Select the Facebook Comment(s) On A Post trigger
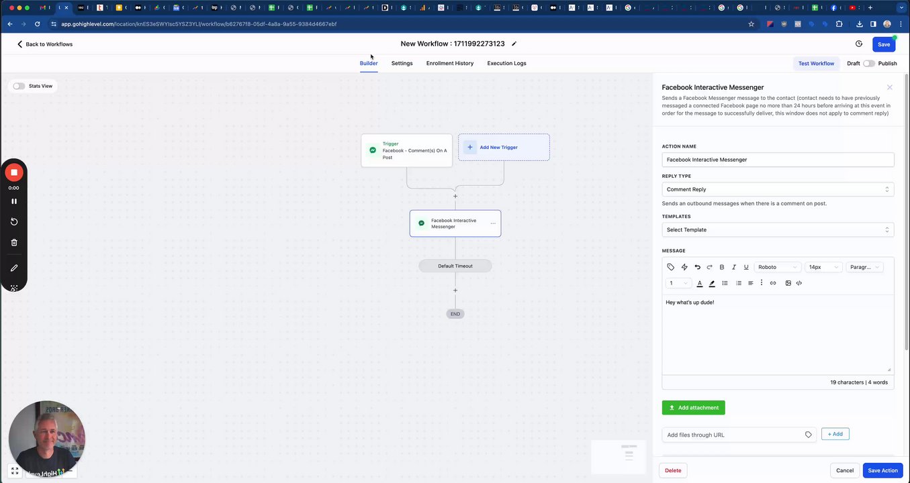Viewport: 910px width, 483px height. point(406,150)
